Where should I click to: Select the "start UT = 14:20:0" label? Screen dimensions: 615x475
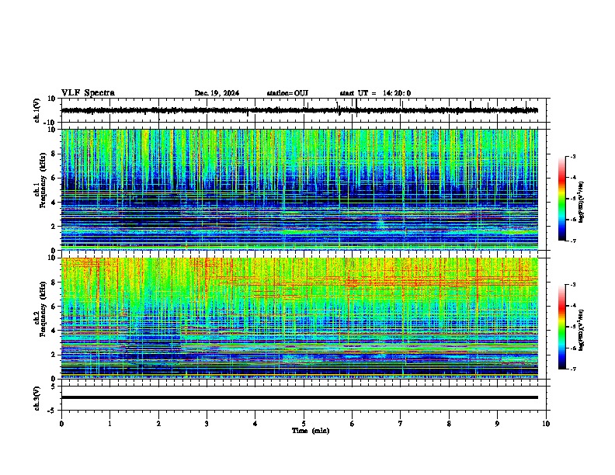click(x=375, y=93)
